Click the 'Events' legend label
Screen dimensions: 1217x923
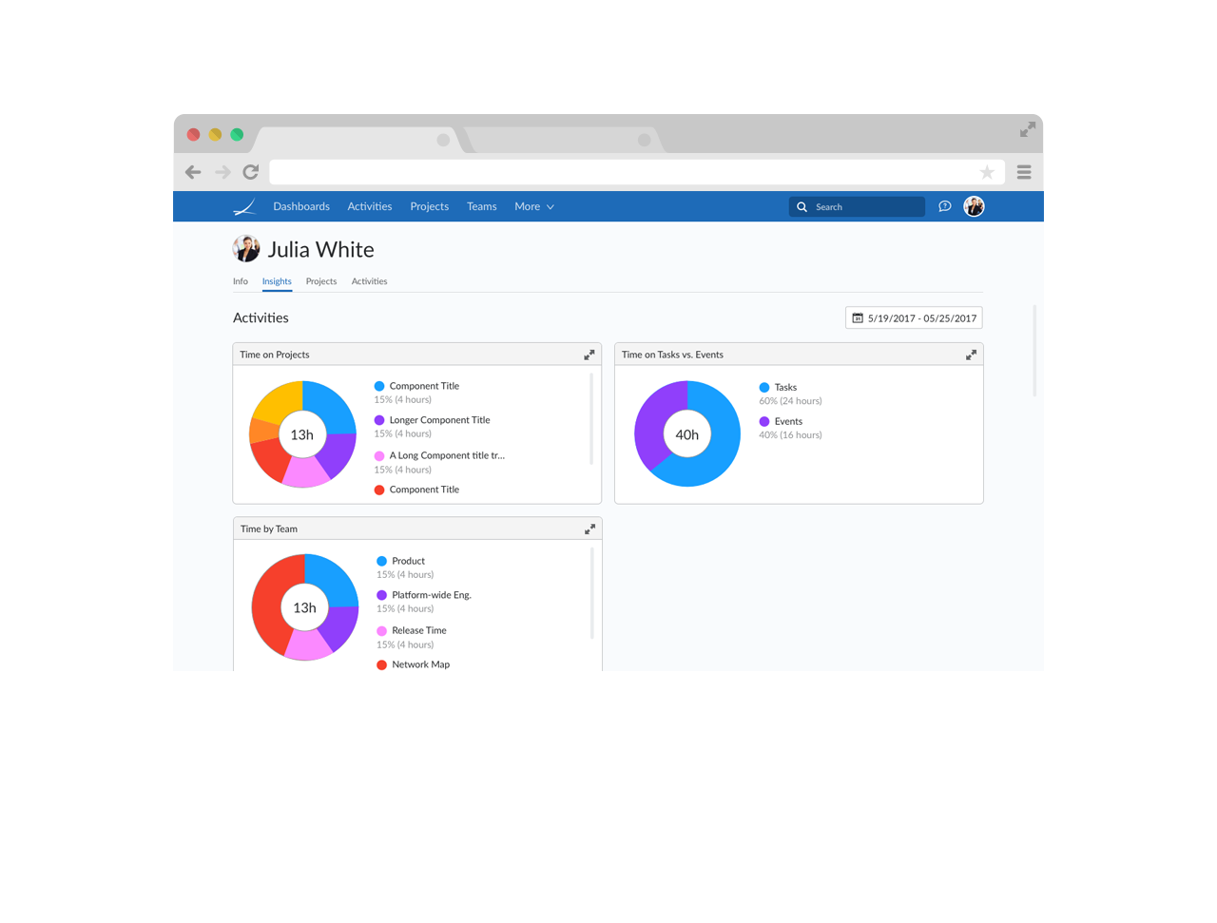[x=788, y=421]
